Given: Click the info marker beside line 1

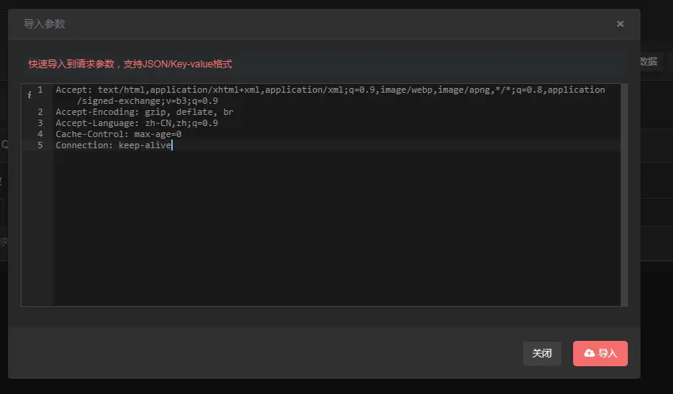Looking at the screenshot, I should tap(29, 95).
